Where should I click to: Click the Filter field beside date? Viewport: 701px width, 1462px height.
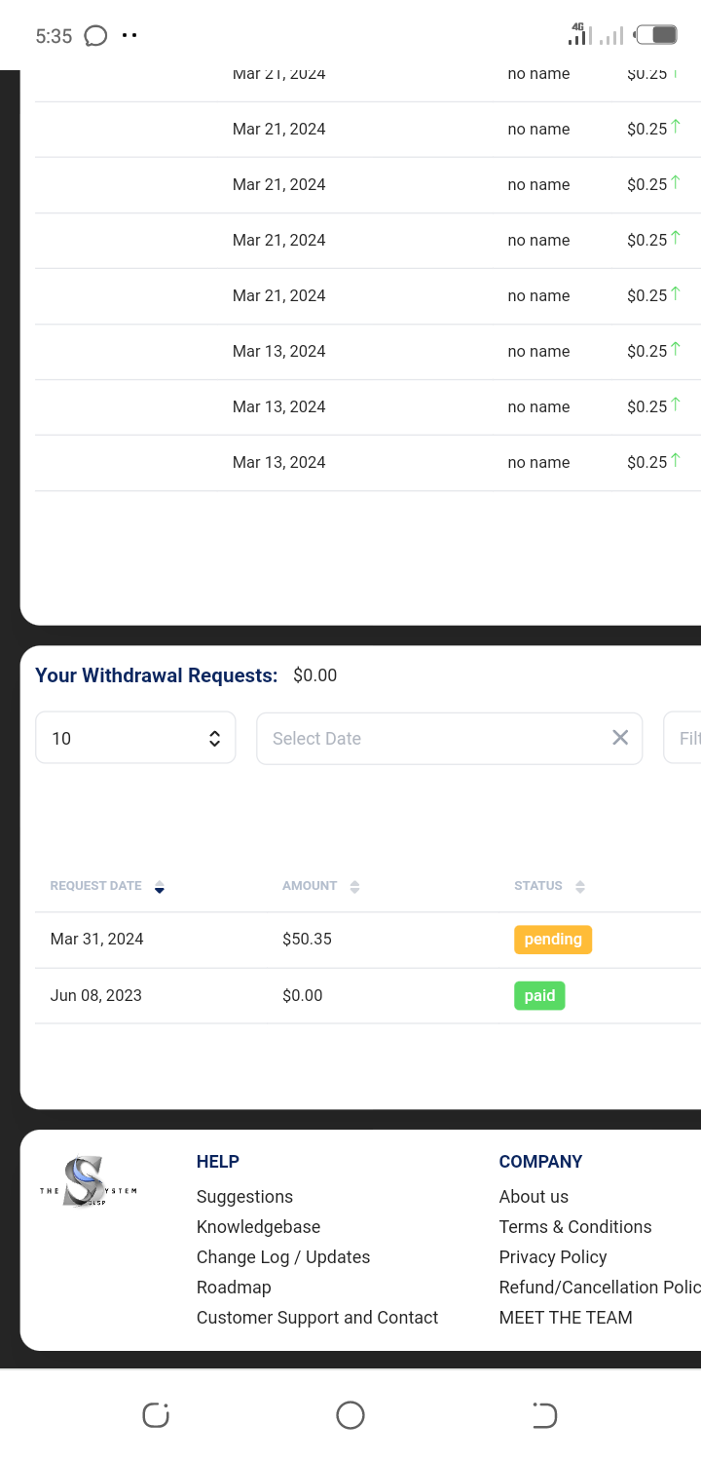685,738
